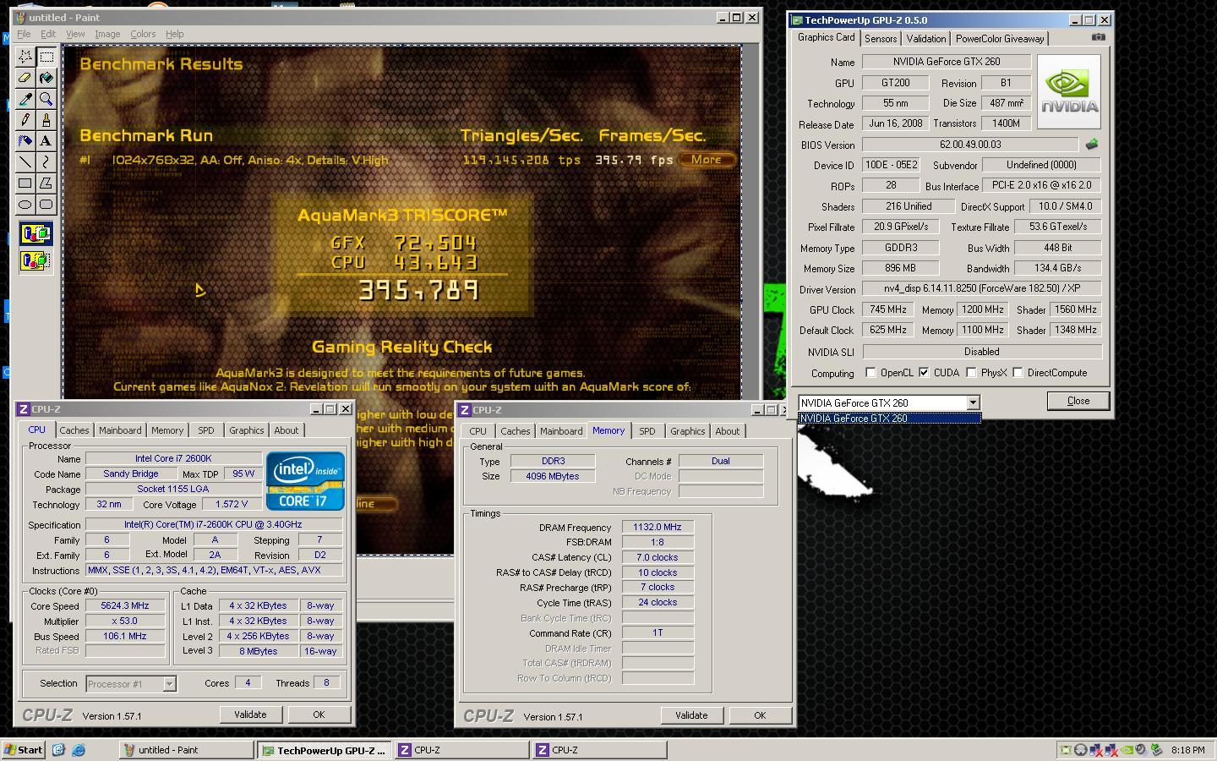Toggle the DirectCompute checkbox in GPU-Z
The image size is (1217, 761).
[x=1018, y=372]
